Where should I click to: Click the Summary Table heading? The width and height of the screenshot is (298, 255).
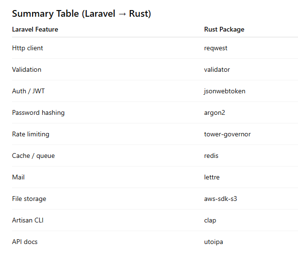coord(81,14)
